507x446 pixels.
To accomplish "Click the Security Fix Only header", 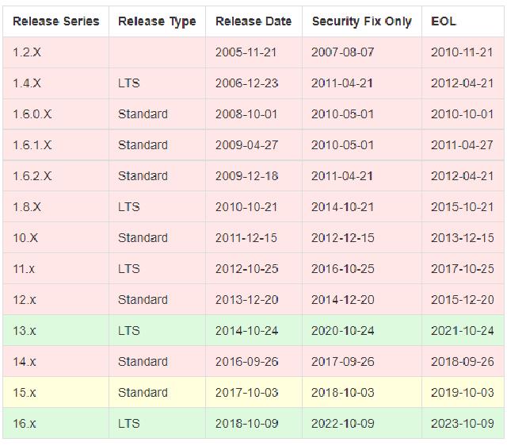I will pyautogui.click(x=362, y=21).
